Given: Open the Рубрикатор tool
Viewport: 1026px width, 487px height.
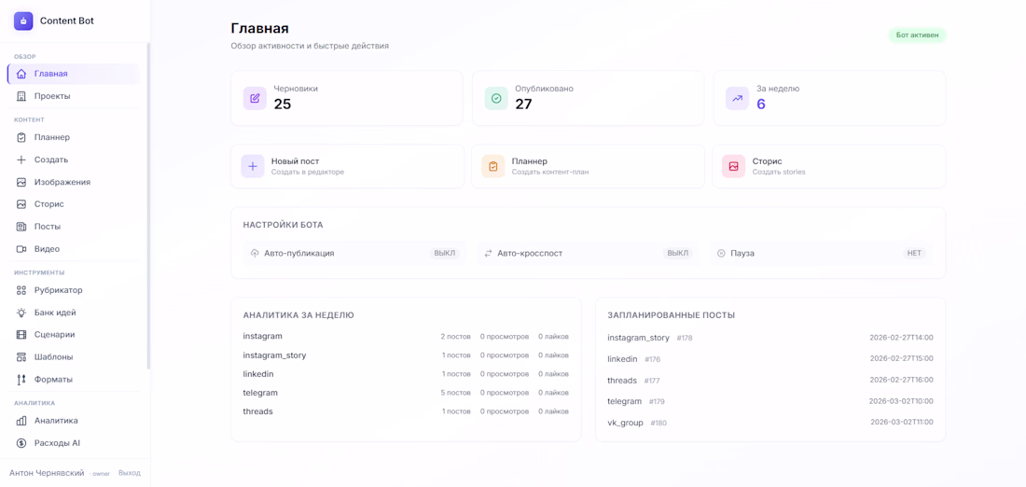Looking at the screenshot, I should (58, 290).
